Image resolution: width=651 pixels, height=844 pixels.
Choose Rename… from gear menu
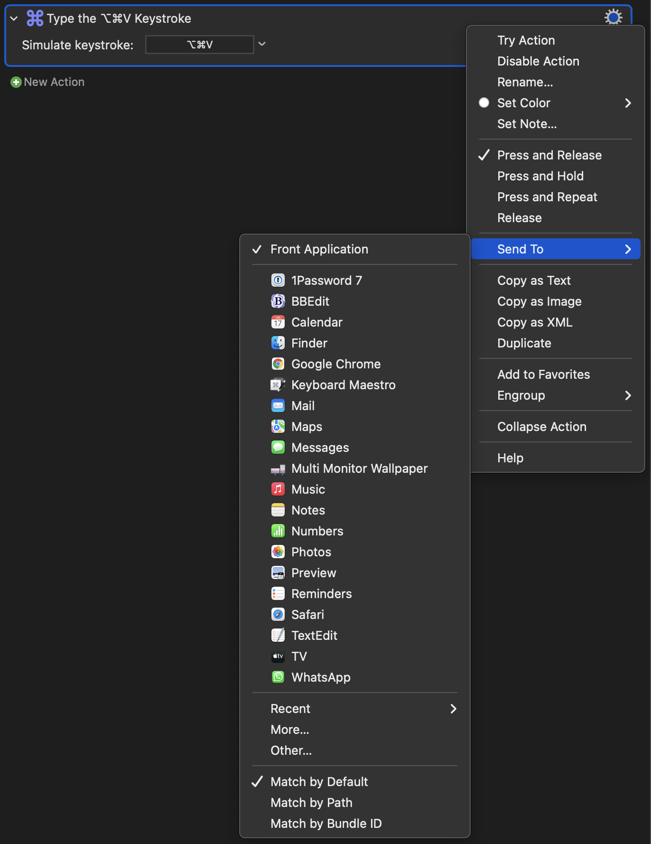[556, 82]
